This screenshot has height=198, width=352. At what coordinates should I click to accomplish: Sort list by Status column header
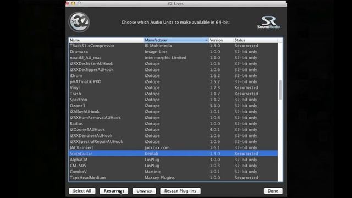tap(255, 40)
